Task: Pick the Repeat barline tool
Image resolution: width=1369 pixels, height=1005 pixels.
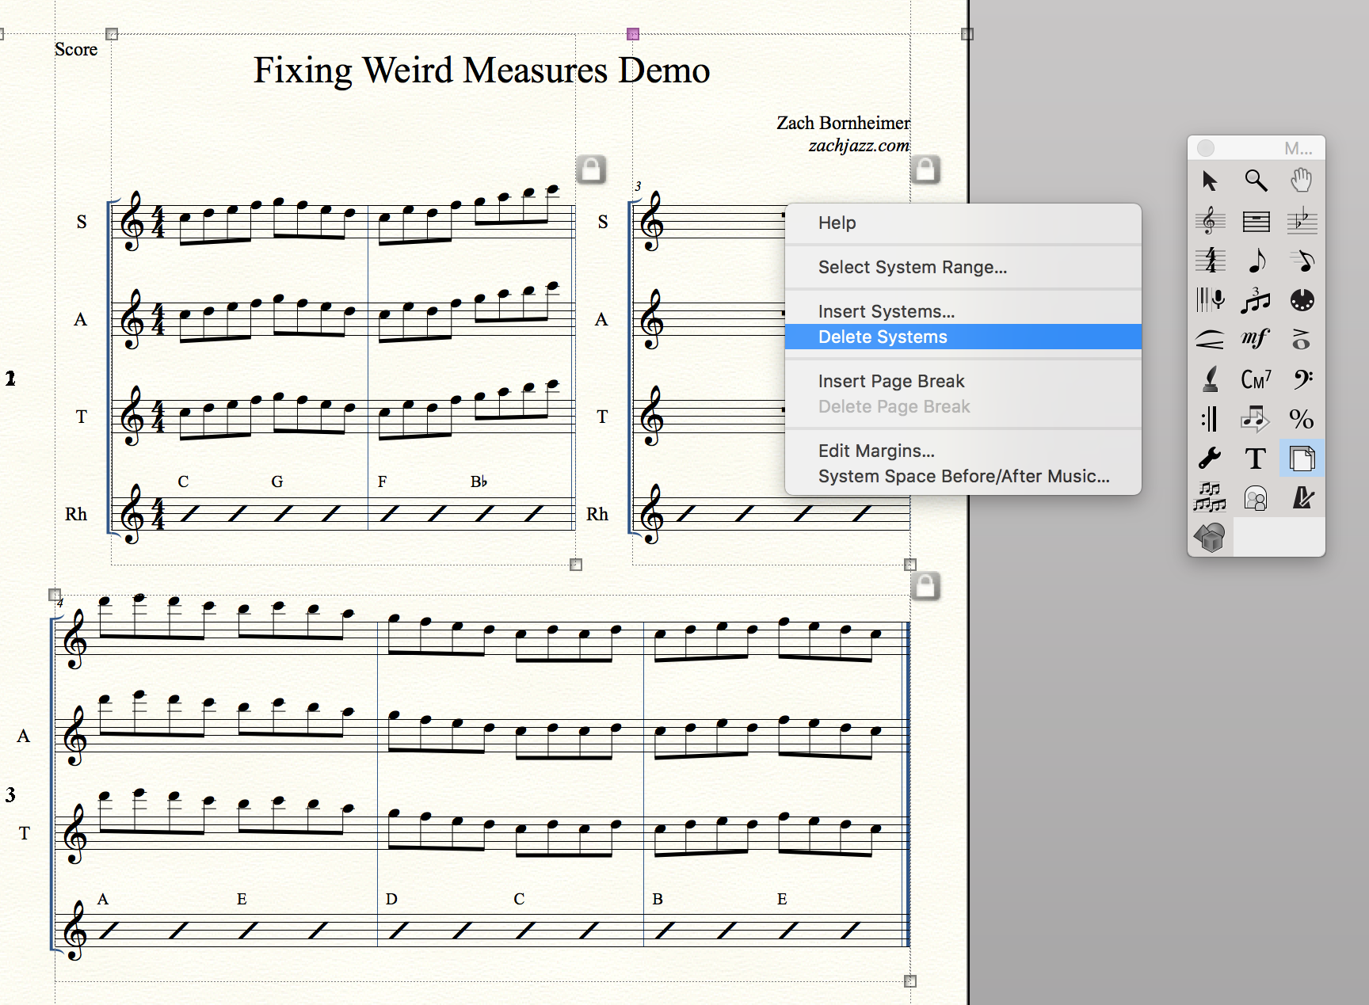Action: pyautogui.click(x=1210, y=419)
